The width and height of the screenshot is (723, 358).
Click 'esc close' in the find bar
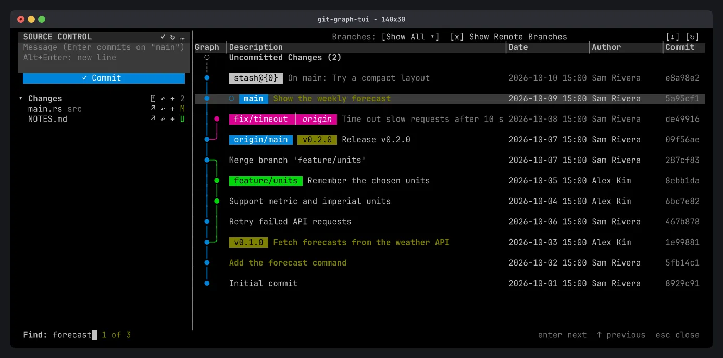click(677, 335)
